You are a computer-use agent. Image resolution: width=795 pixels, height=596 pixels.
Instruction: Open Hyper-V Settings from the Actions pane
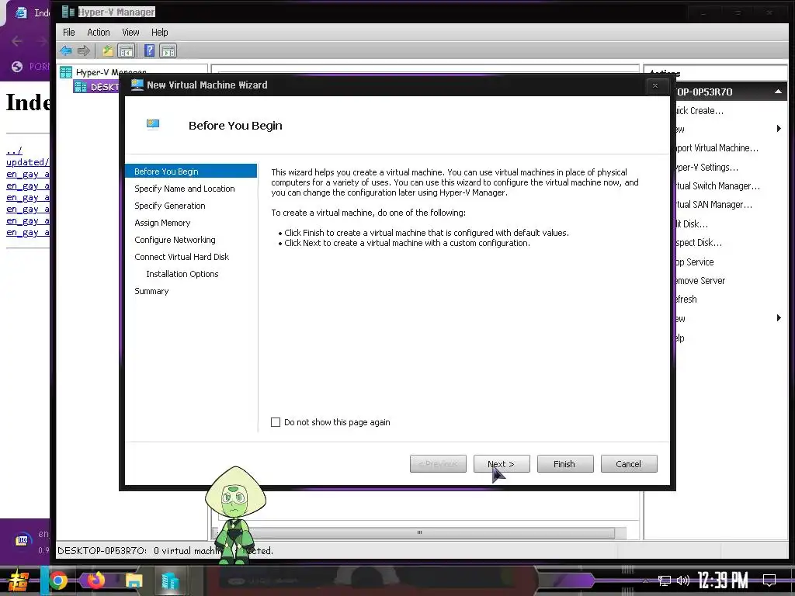point(707,168)
